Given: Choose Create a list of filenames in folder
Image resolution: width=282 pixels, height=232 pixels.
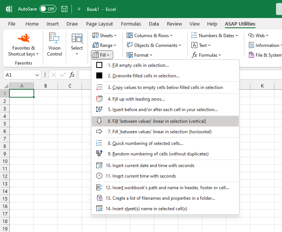Looking at the screenshot, I should point(165,198).
